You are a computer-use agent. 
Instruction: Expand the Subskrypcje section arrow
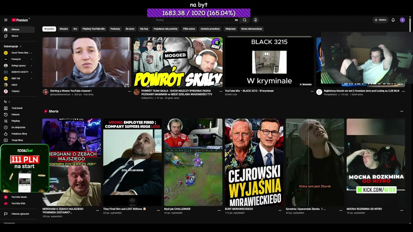tap(21, 46)
